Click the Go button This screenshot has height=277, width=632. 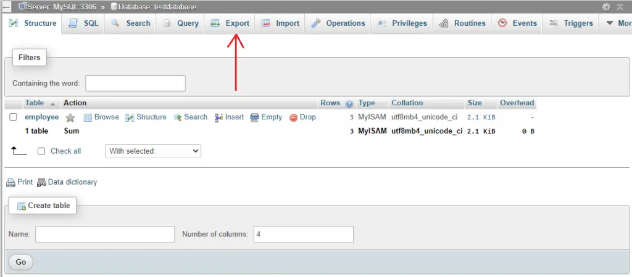(x=21, y=262)
